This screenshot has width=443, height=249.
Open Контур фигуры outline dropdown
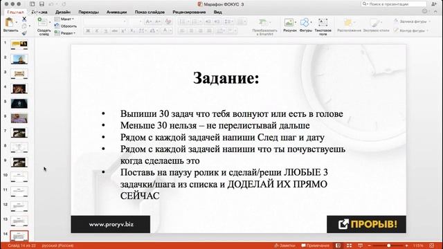coord(411,30)
